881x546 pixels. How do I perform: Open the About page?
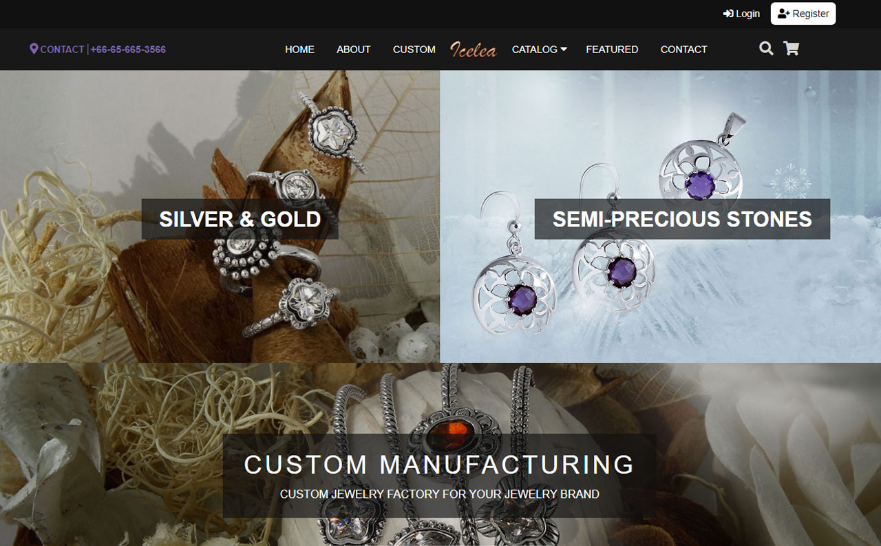[x=354, y=49]
